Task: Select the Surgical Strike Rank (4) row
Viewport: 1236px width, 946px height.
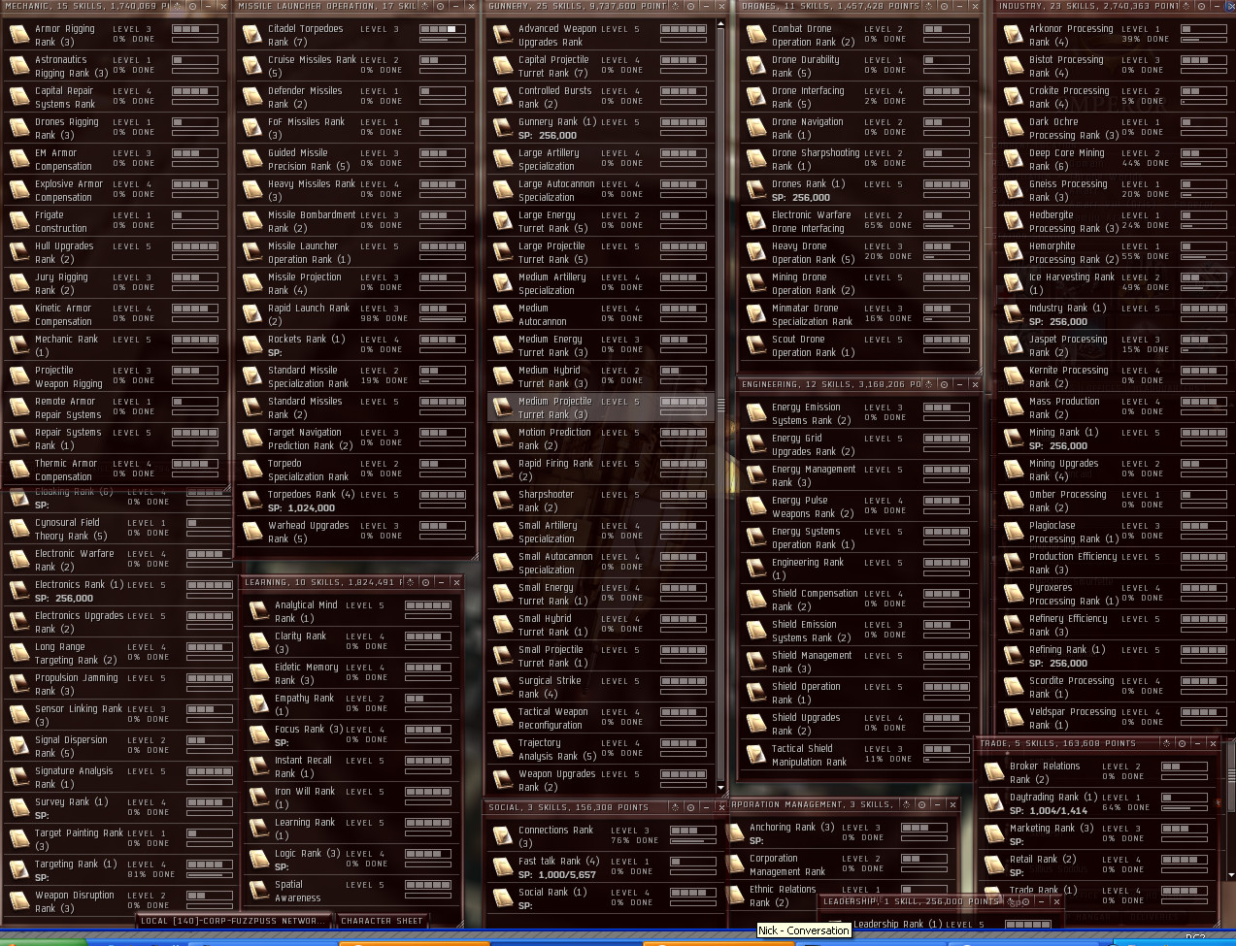Action: pyautogui.click(x=601, y=687)
